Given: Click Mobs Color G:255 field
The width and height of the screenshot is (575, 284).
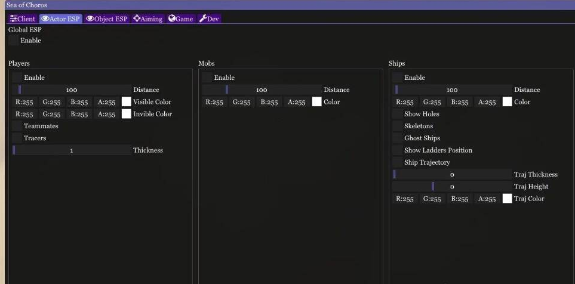Looking at the screenshot, I should click(x=242, y=102).
